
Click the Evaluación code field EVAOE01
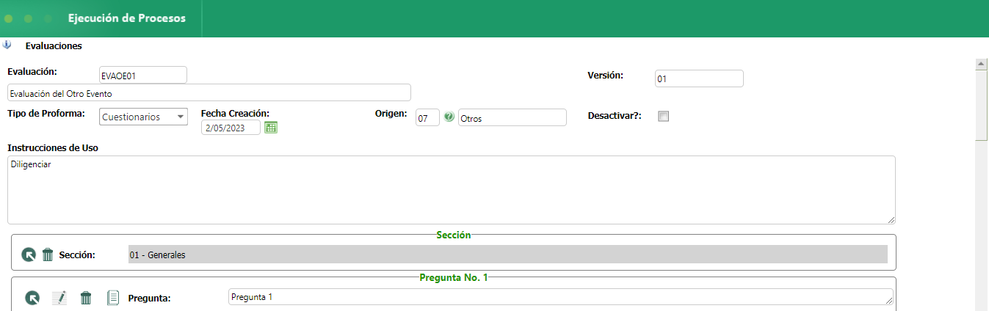142,75
